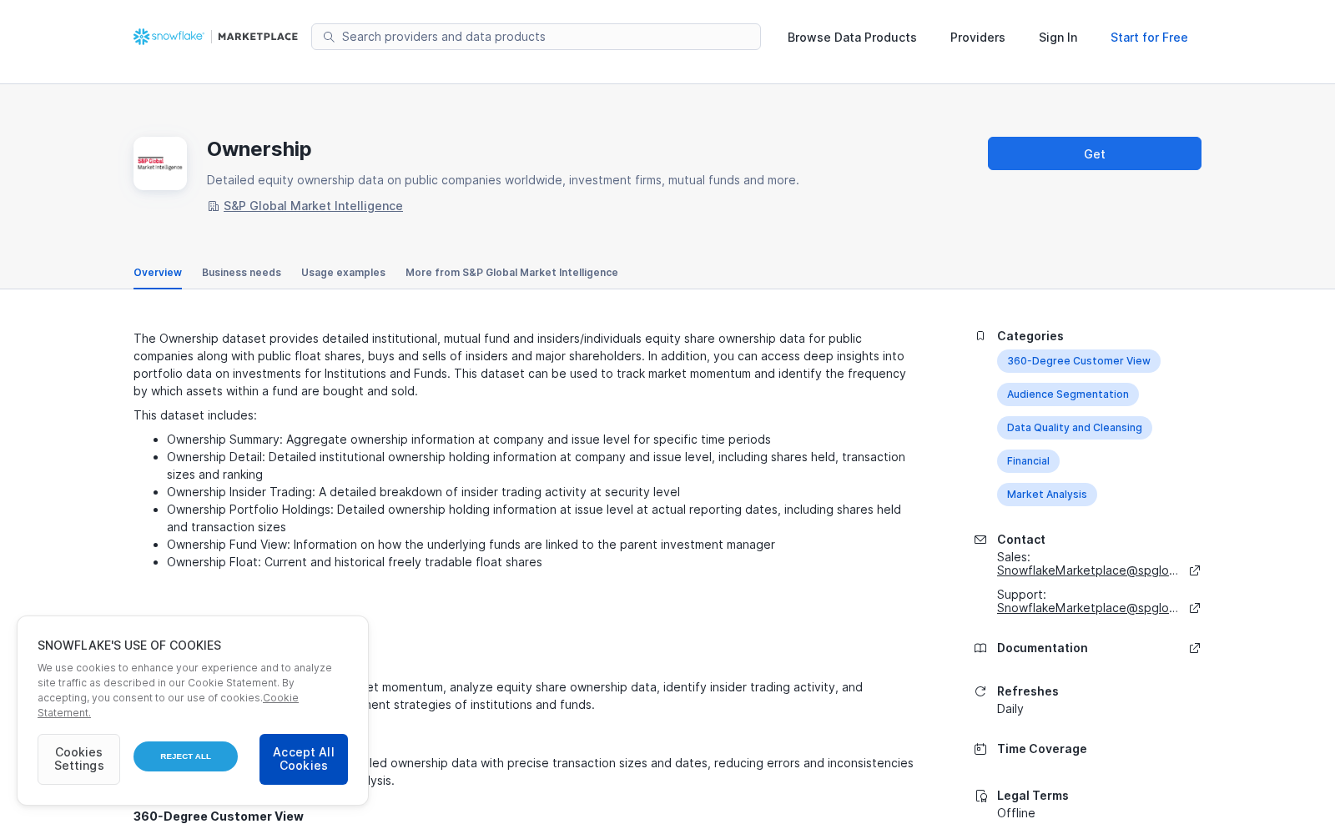Viewport: 1335px width, 834px height.
Task: Click the '360-Degree Customer View' section heading
Action: tap(219, 816)
